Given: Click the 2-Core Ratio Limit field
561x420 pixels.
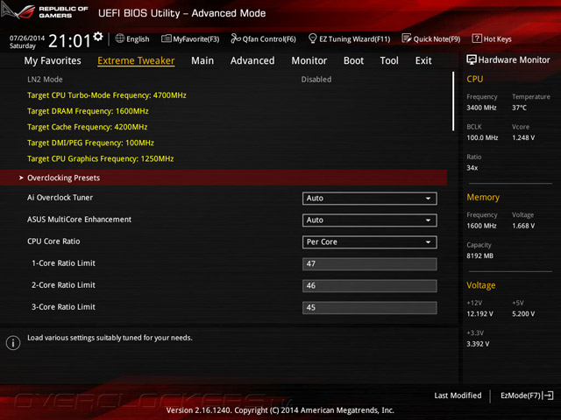Looking at the screenshot, I should click(370, 286).
